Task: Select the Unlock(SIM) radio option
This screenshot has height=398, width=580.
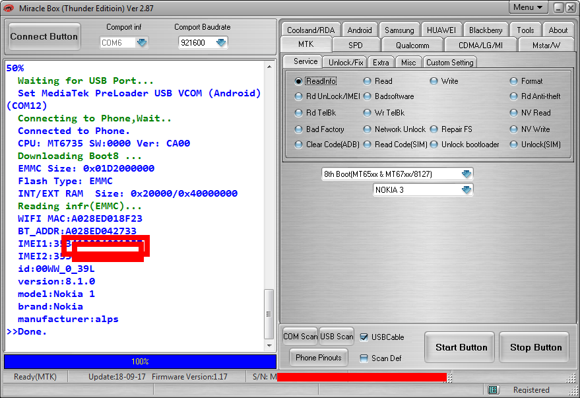Action: pyautogui.click(x=513, y=145)
